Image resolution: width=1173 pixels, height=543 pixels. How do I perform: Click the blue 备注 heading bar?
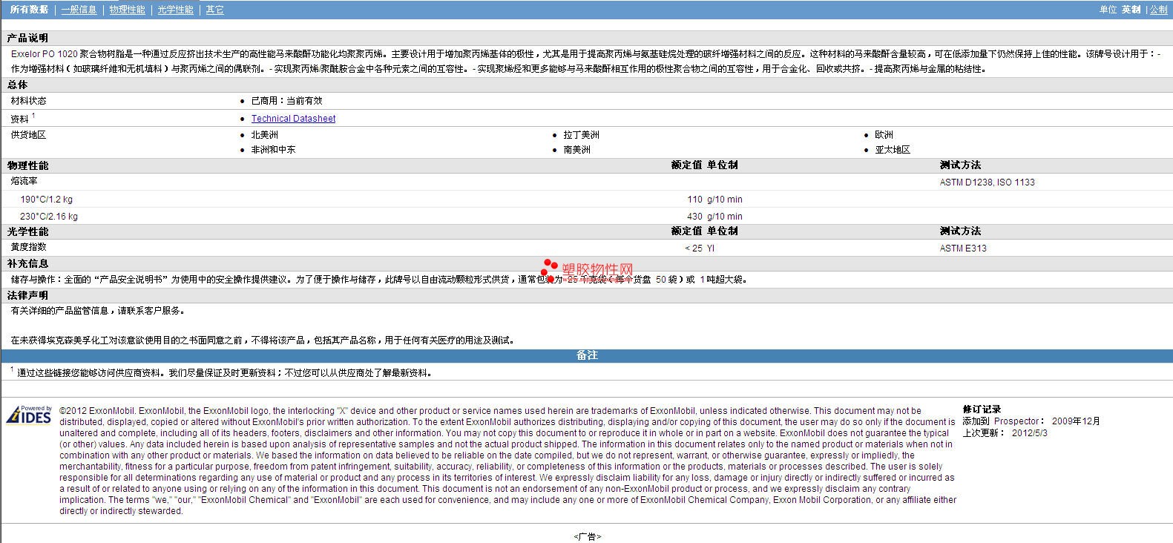tap(587, 355)
